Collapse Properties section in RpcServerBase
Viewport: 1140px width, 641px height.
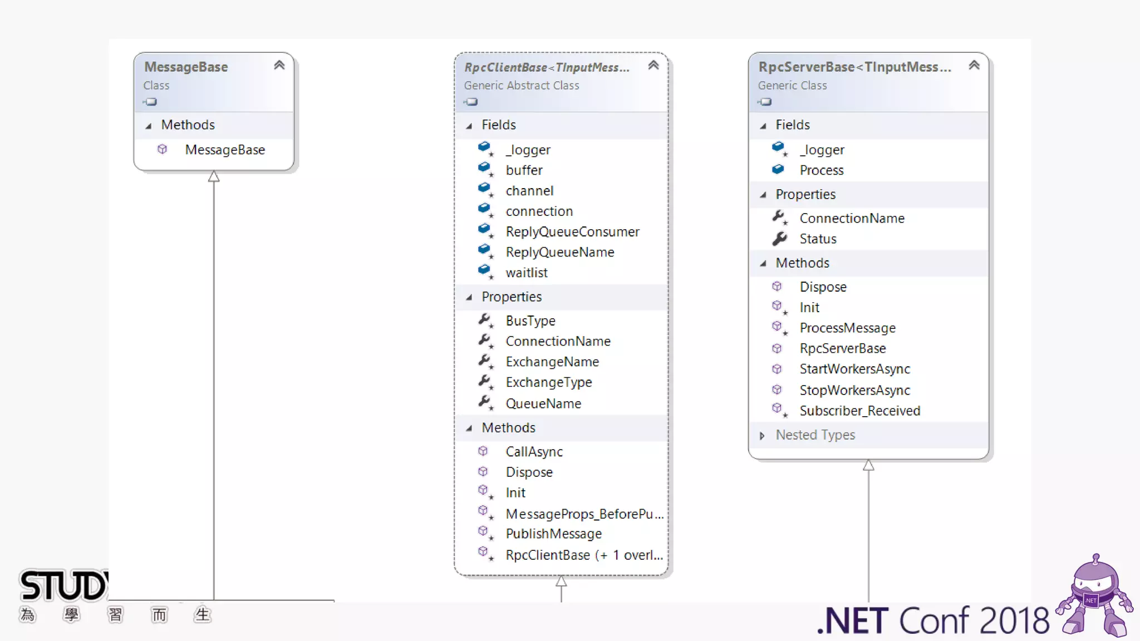(x=763, y=195)
